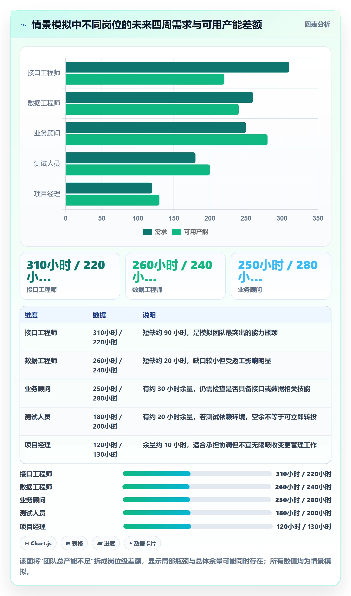Click the 项目经理 progress bar
Screen dimensions: 351x596
point(198,526)
